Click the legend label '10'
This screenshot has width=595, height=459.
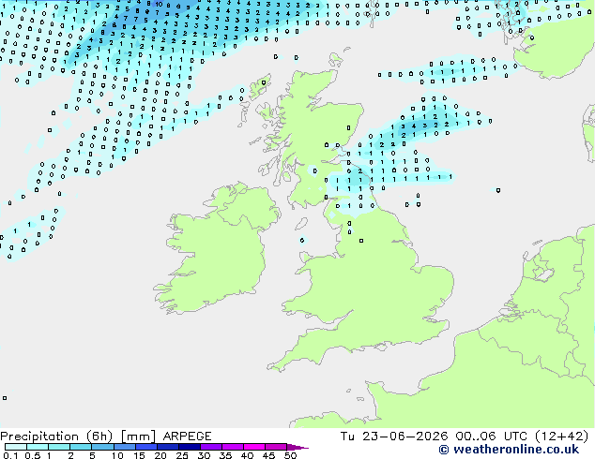[x=117, y=455]
